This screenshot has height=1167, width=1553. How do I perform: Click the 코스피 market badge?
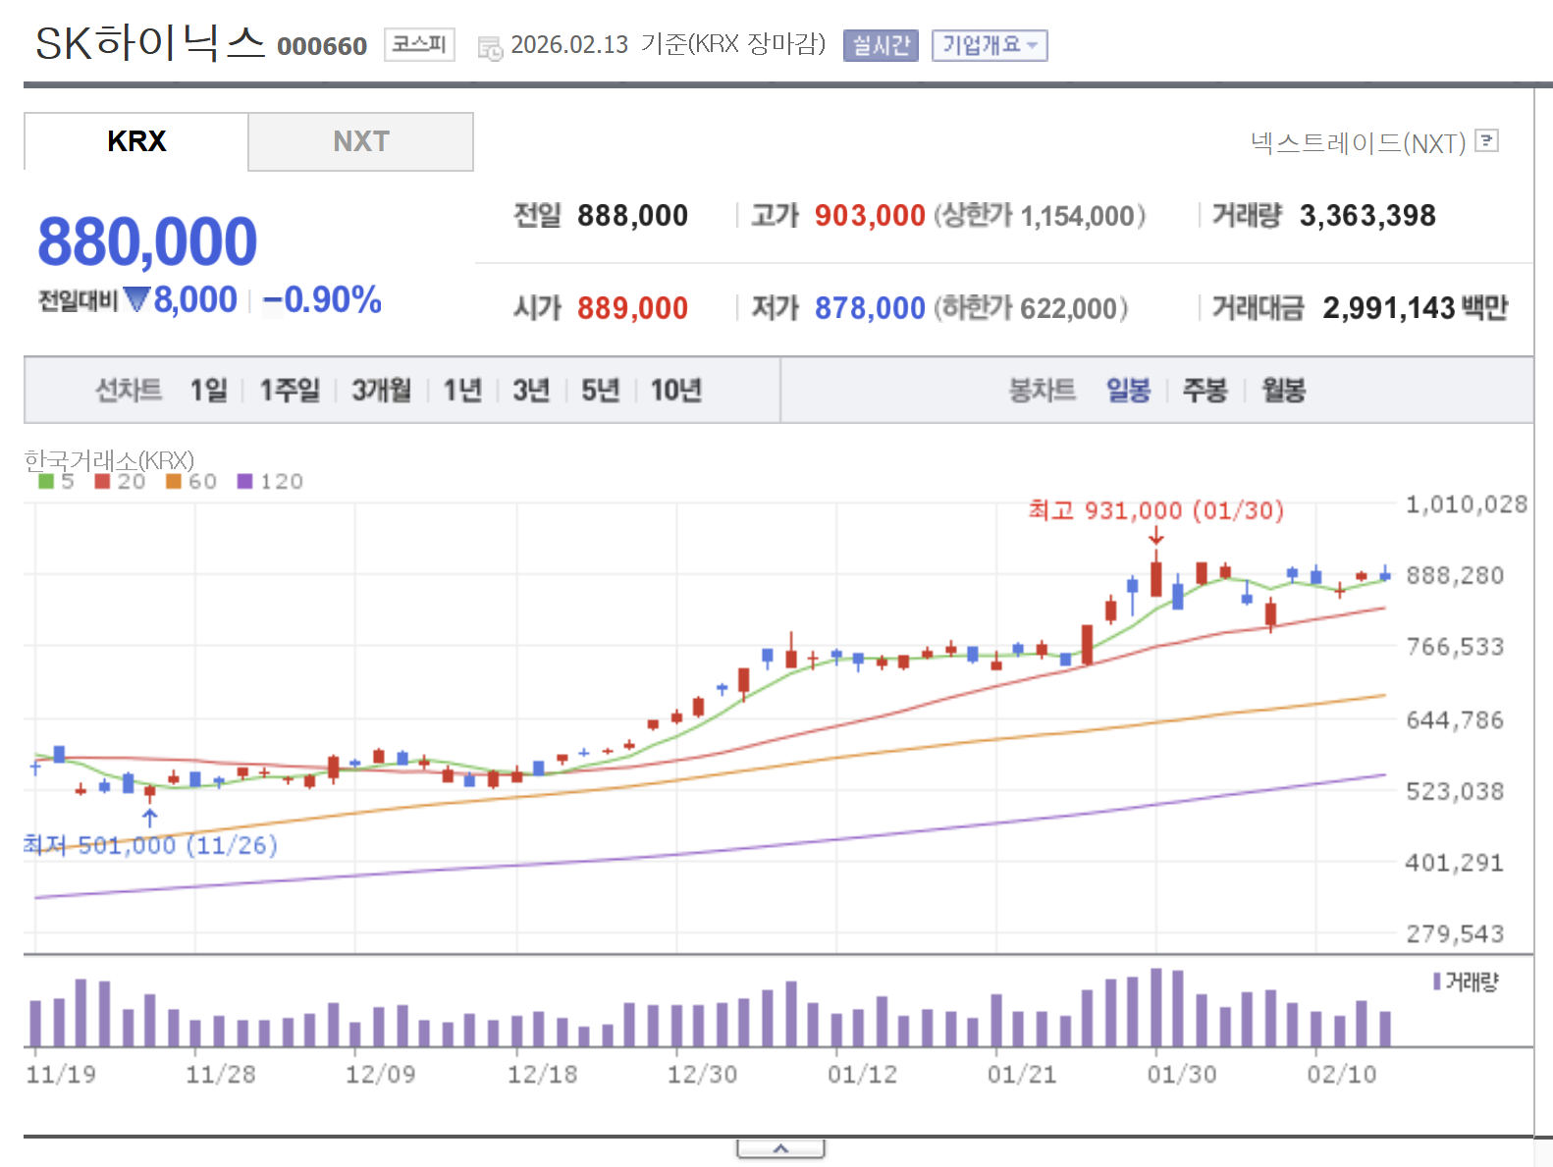[x=419, y=44]
